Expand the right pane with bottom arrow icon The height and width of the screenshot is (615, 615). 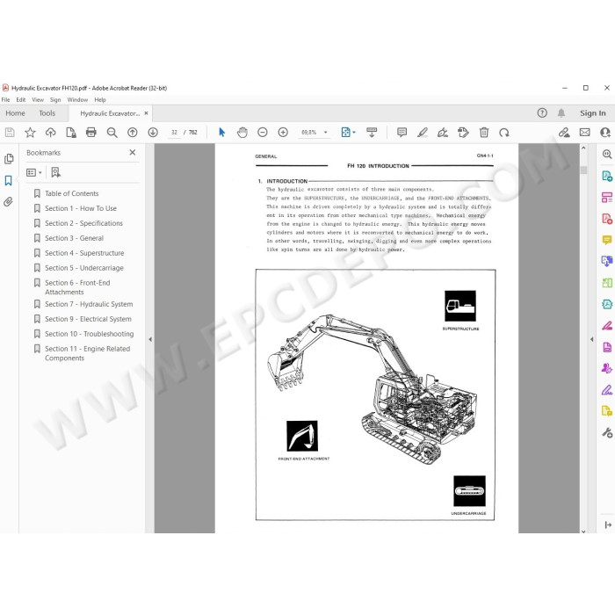[608, 525]
